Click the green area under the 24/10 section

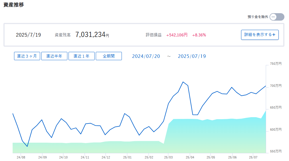pyautogui.click(x=63, y=148)
